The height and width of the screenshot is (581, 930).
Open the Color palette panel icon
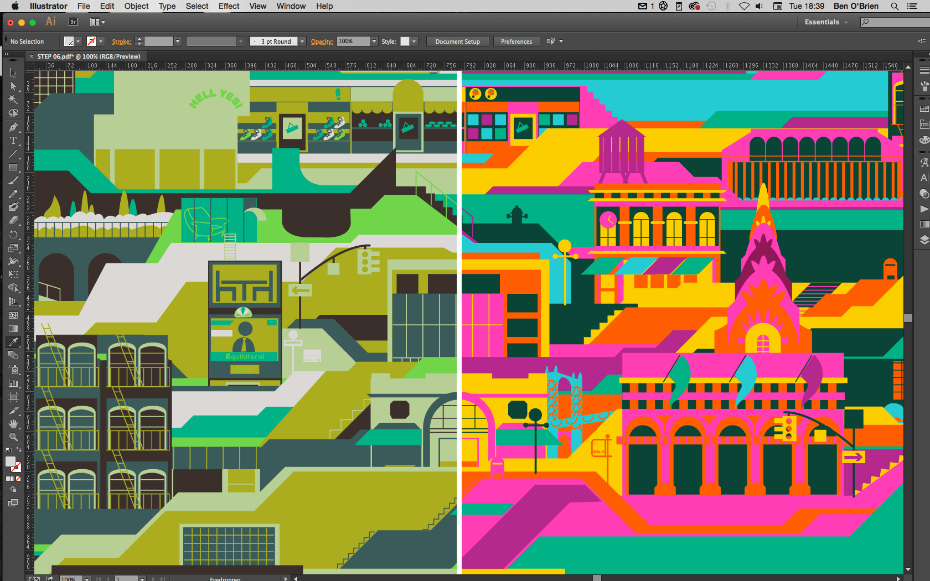(924, 139)
